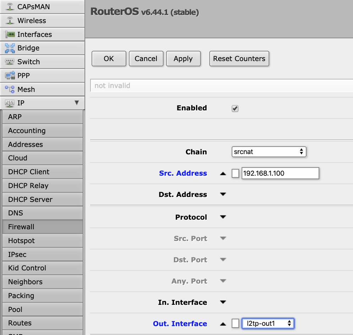Screen dimensions: 353x335
Task: Open CAPsMAN menu
Action: tap(42, 7)
